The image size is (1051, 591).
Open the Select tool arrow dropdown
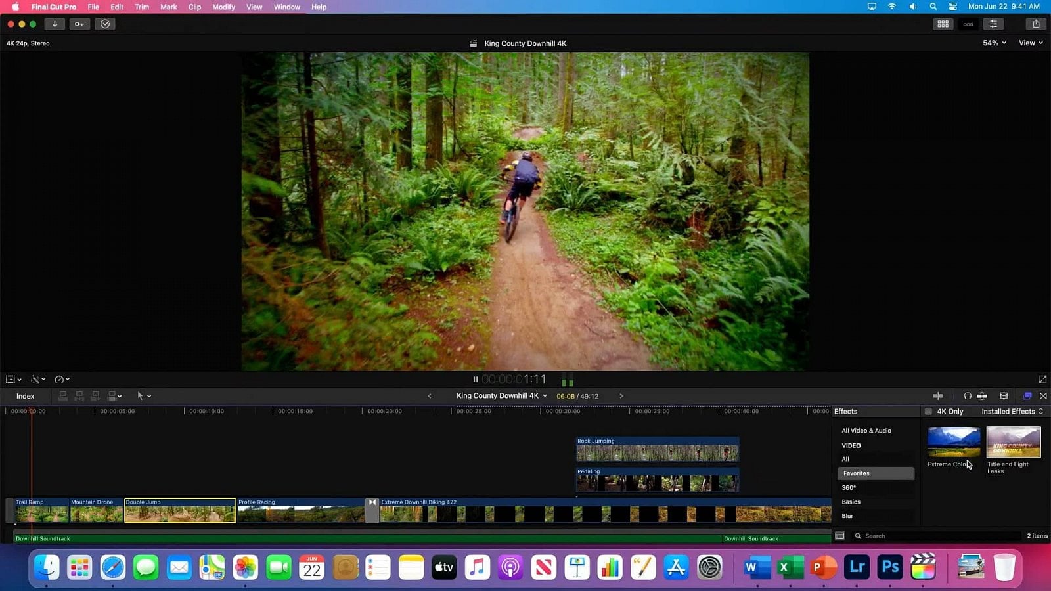[144, 396]
